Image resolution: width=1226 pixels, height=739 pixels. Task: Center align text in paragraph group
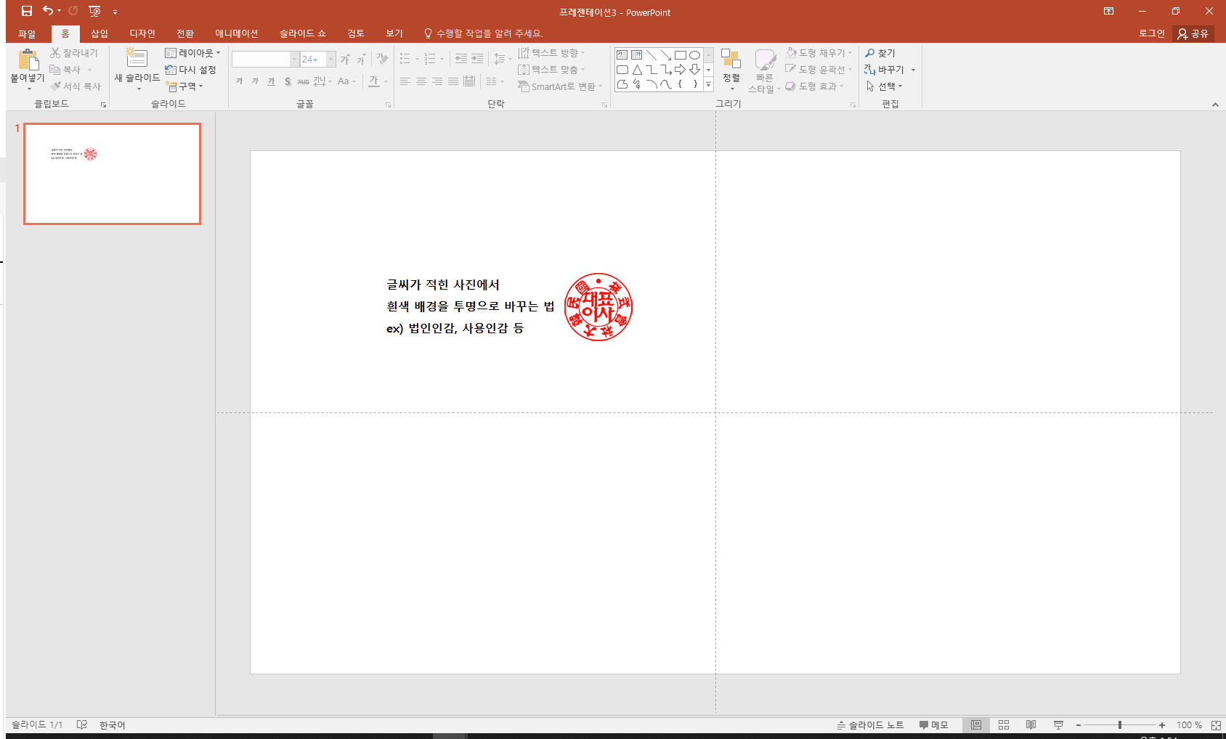click(421, 81)
